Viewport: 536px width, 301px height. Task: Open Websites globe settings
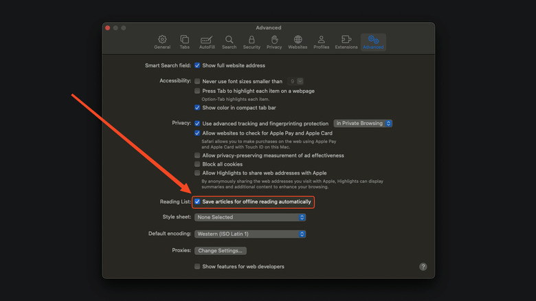298,42
